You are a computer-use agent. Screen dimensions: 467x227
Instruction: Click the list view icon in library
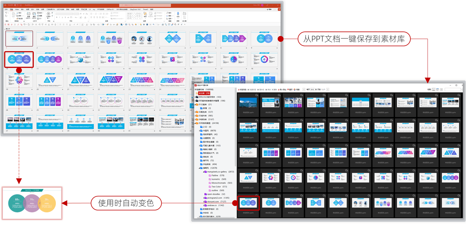pos(441,89)
